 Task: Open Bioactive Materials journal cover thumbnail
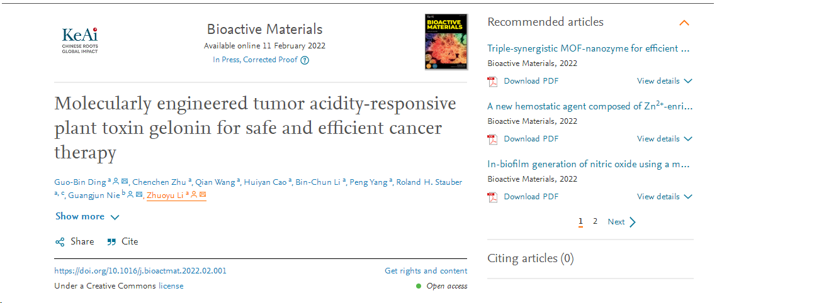[x=446, y=41]
